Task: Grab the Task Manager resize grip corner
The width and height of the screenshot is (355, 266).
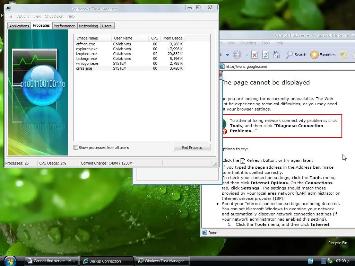Action: tap(215, 164)
